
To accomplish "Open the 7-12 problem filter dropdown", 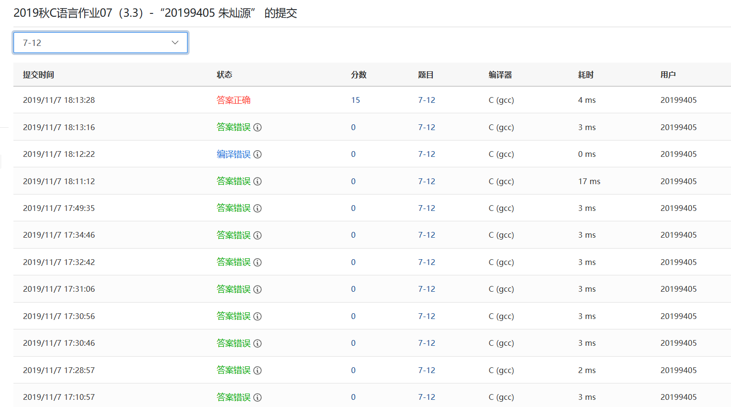I will 101,43.
